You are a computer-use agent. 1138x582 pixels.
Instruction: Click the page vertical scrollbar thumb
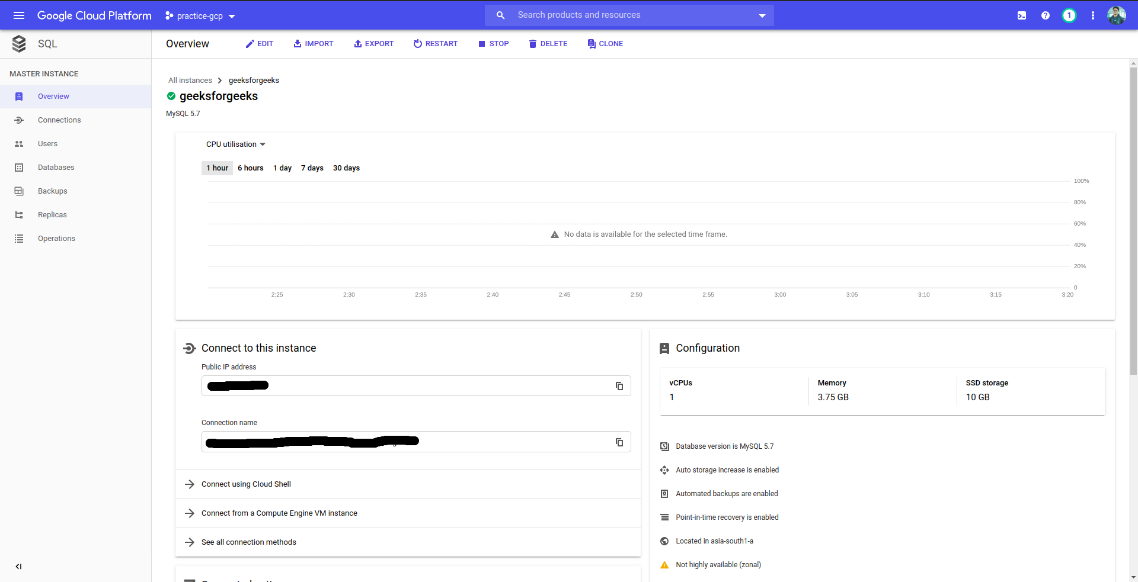point(1133,220)
